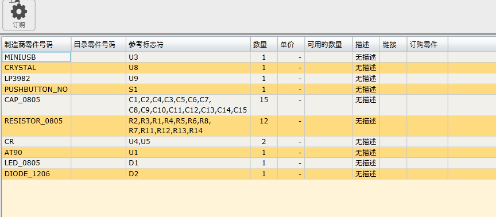The image size is (496, 217).
Task: Click reference designator D1
Action: click(x=134, y=163)
